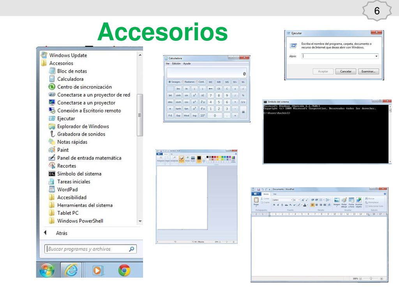Switch to Inicio tab in WordPad
The height and width of the screenshot is (299, 399).
pyautogui.click(x=266, y=194)
